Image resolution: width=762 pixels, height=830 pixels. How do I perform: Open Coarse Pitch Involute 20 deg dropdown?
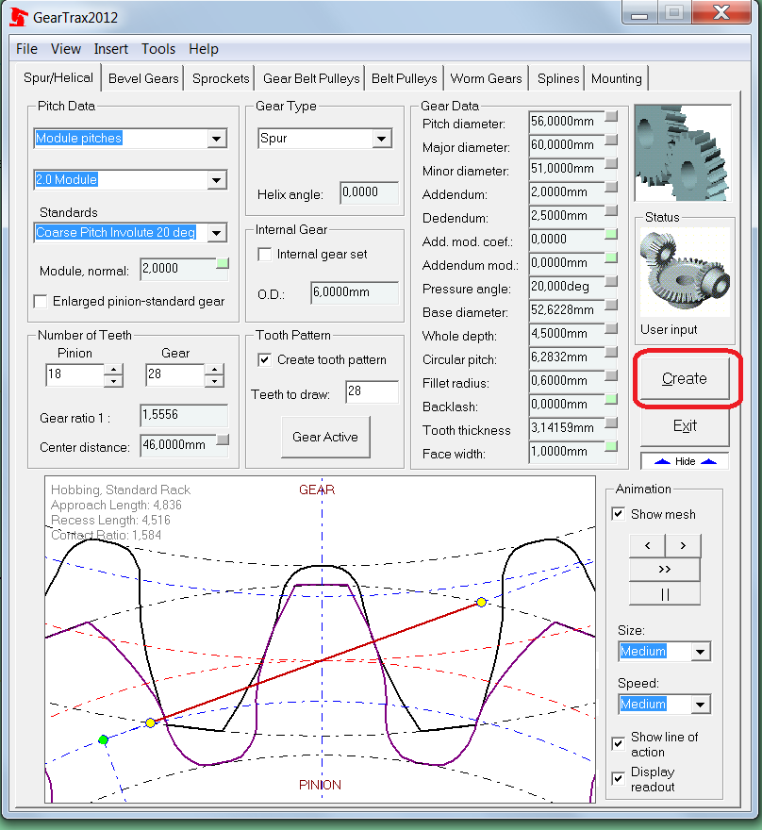[216, 233]
